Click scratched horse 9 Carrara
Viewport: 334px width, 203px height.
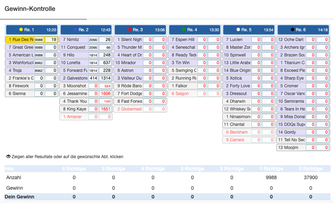(x=249, y=140)
